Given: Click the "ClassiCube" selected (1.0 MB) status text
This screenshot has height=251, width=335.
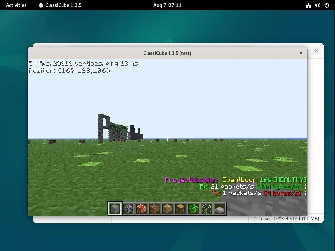Looking at the screenshot, I should pyautogui.click(x=286, y=219).
